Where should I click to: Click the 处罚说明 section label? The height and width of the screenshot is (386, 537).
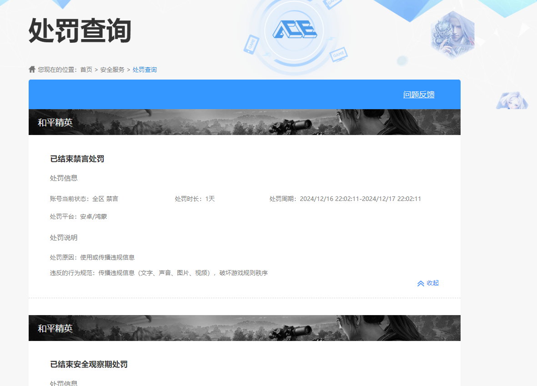pos(64,238)
